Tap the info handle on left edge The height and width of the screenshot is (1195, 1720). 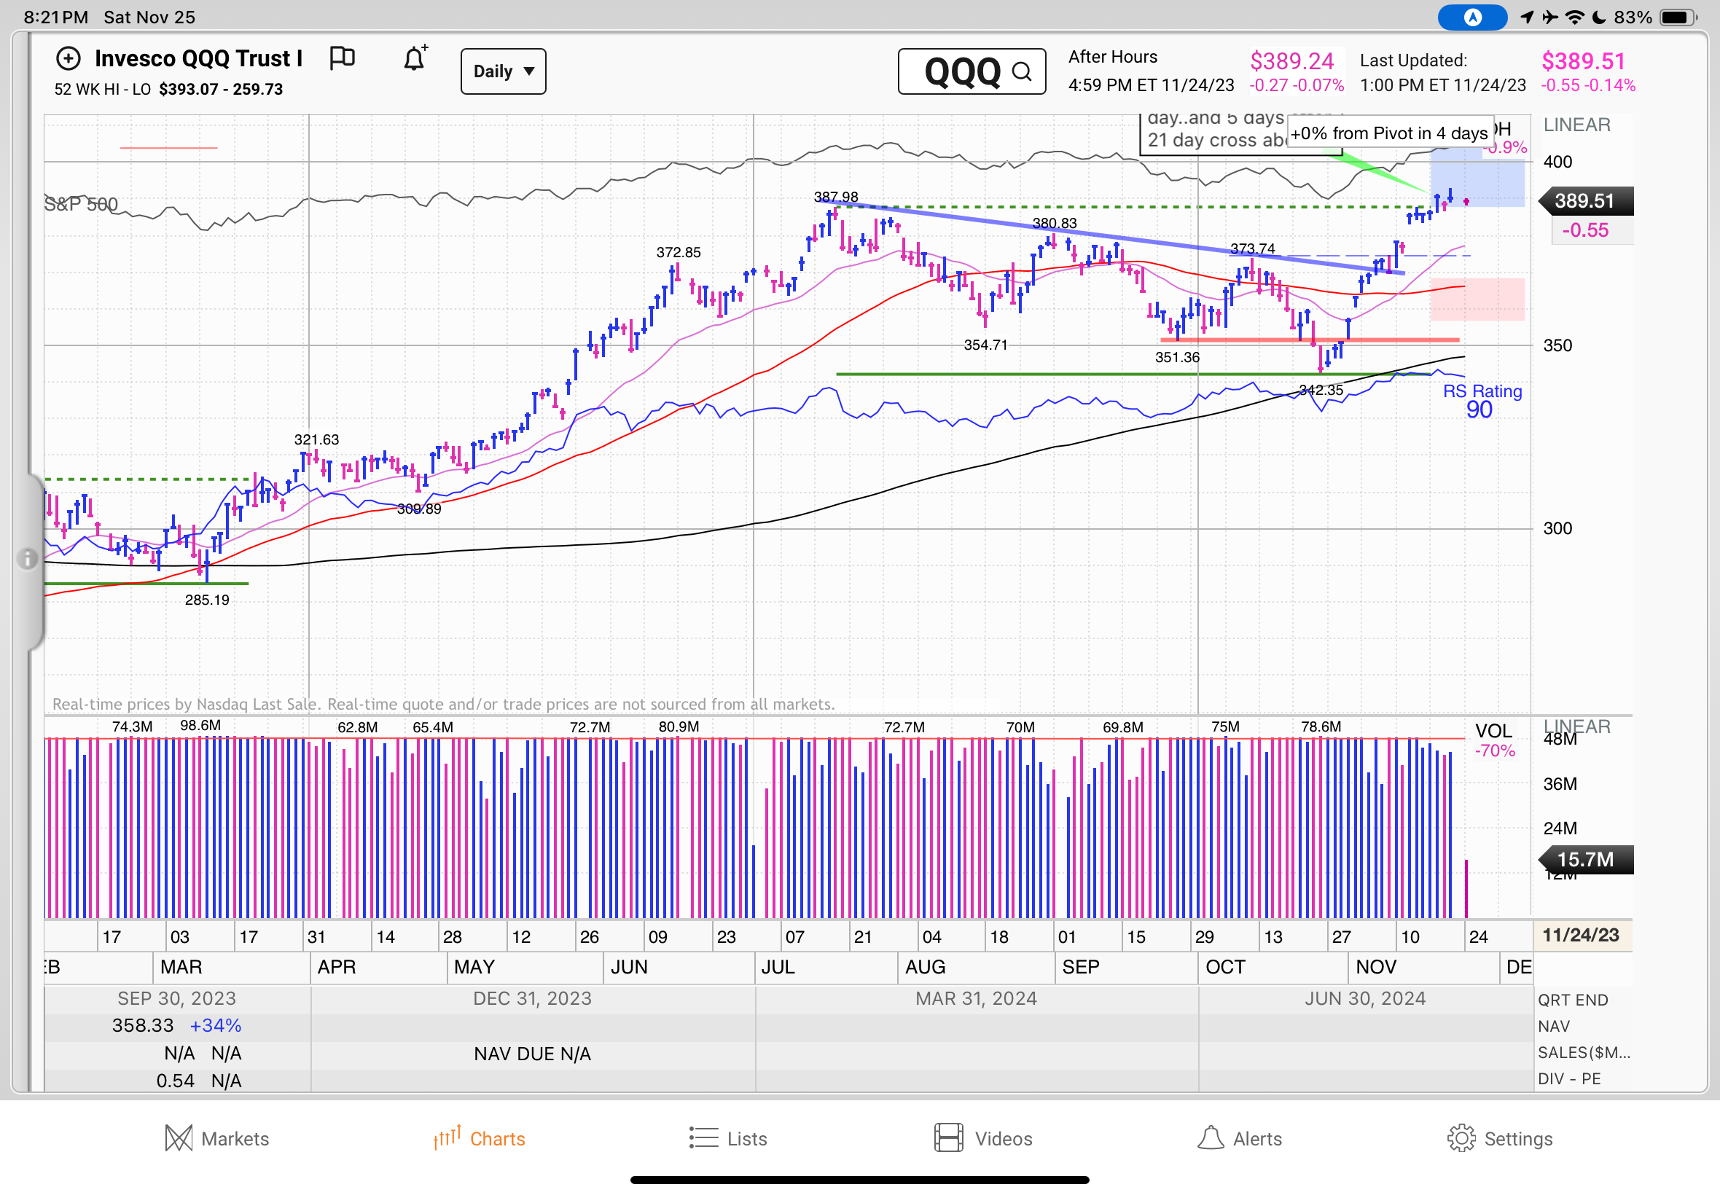point(27,559)
